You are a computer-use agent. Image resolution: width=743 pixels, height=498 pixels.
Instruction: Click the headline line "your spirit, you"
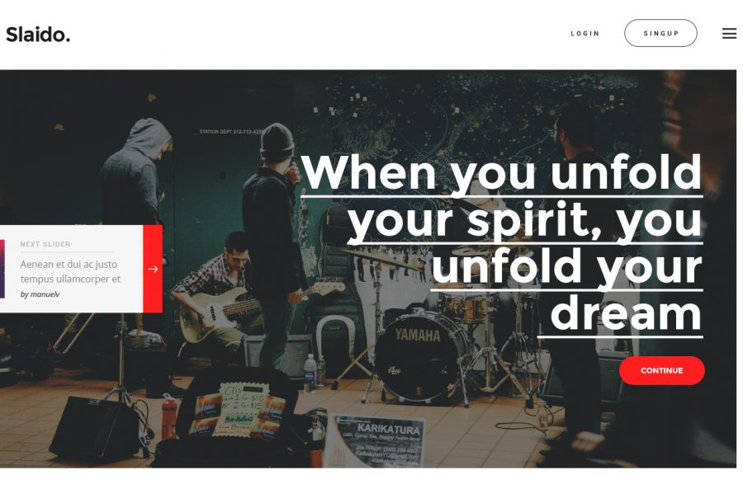525,219
